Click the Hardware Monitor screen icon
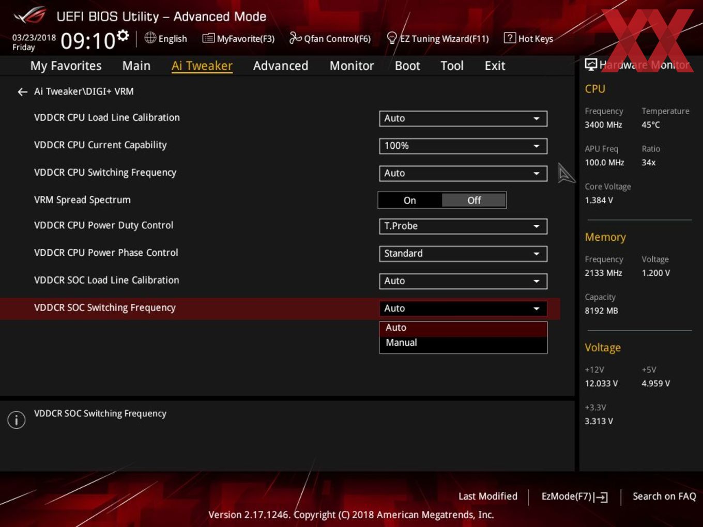The width and height of the screenshot is (703, 527). point(591,65)
